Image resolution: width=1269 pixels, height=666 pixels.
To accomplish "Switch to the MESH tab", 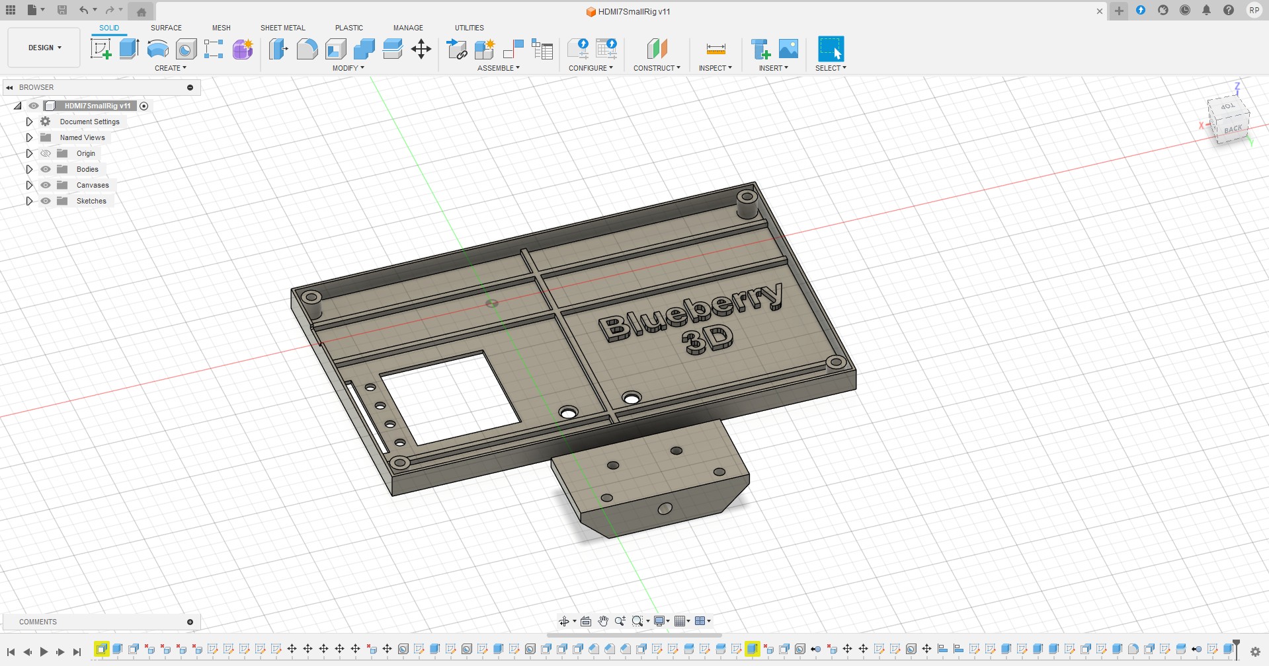I will [x=222, y=28].
